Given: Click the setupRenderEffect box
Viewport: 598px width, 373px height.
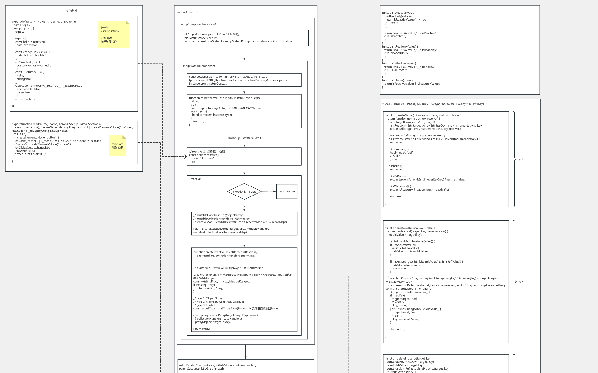Looking at the screenshot, I should 245,367.
